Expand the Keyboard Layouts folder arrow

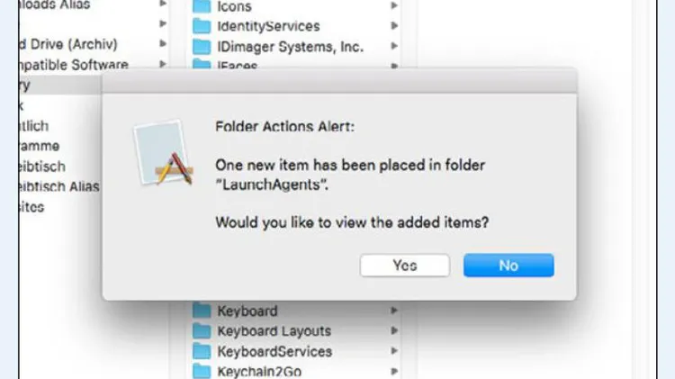pyautogui.click(x=393, y=330)
